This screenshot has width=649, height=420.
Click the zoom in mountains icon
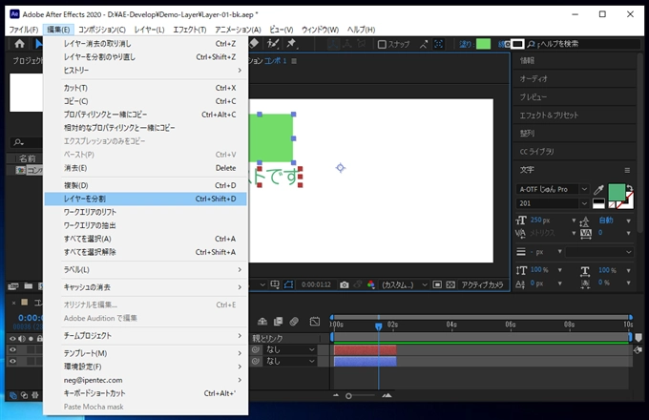point(387,395)
